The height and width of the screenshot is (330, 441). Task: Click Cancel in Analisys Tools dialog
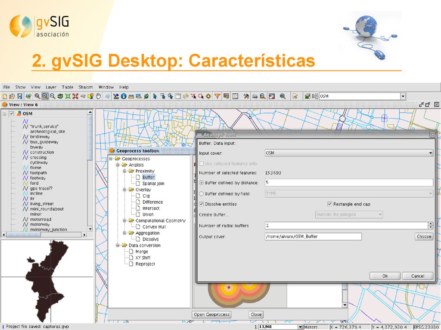[x=418, y=276]
